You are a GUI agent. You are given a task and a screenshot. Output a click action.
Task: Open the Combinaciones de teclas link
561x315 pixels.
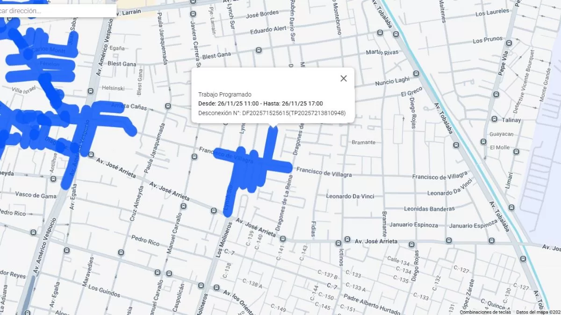click(x=485, y=312)
